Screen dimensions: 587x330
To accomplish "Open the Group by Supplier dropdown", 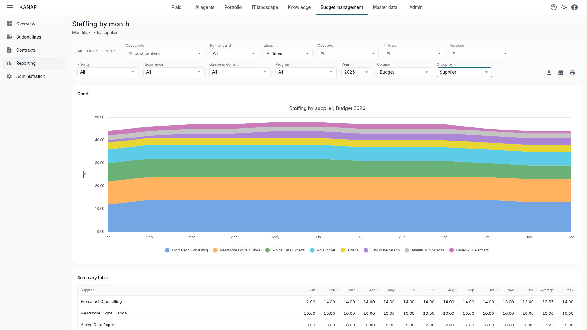I will (x=464, y=72).
